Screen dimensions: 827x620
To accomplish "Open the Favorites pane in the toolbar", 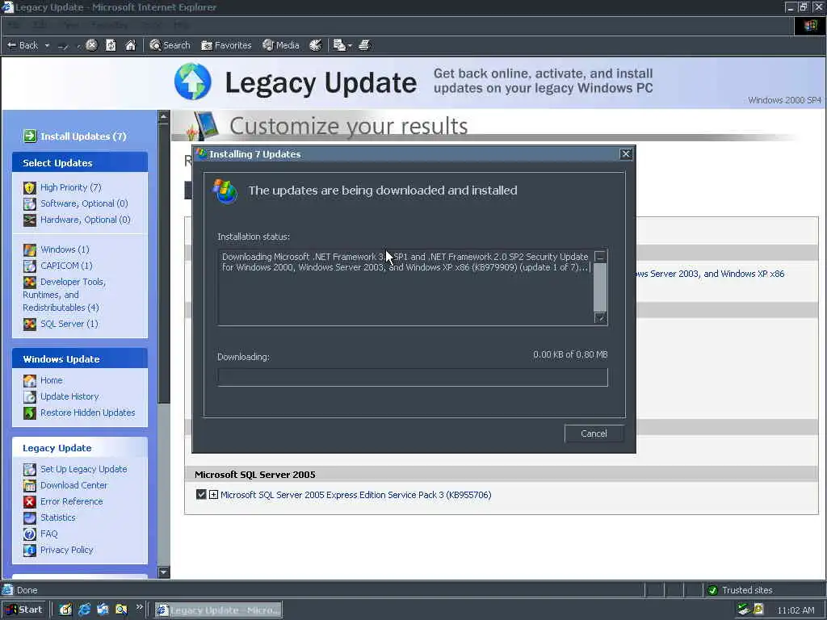I will pyautogui.click(x=226, y=45).
